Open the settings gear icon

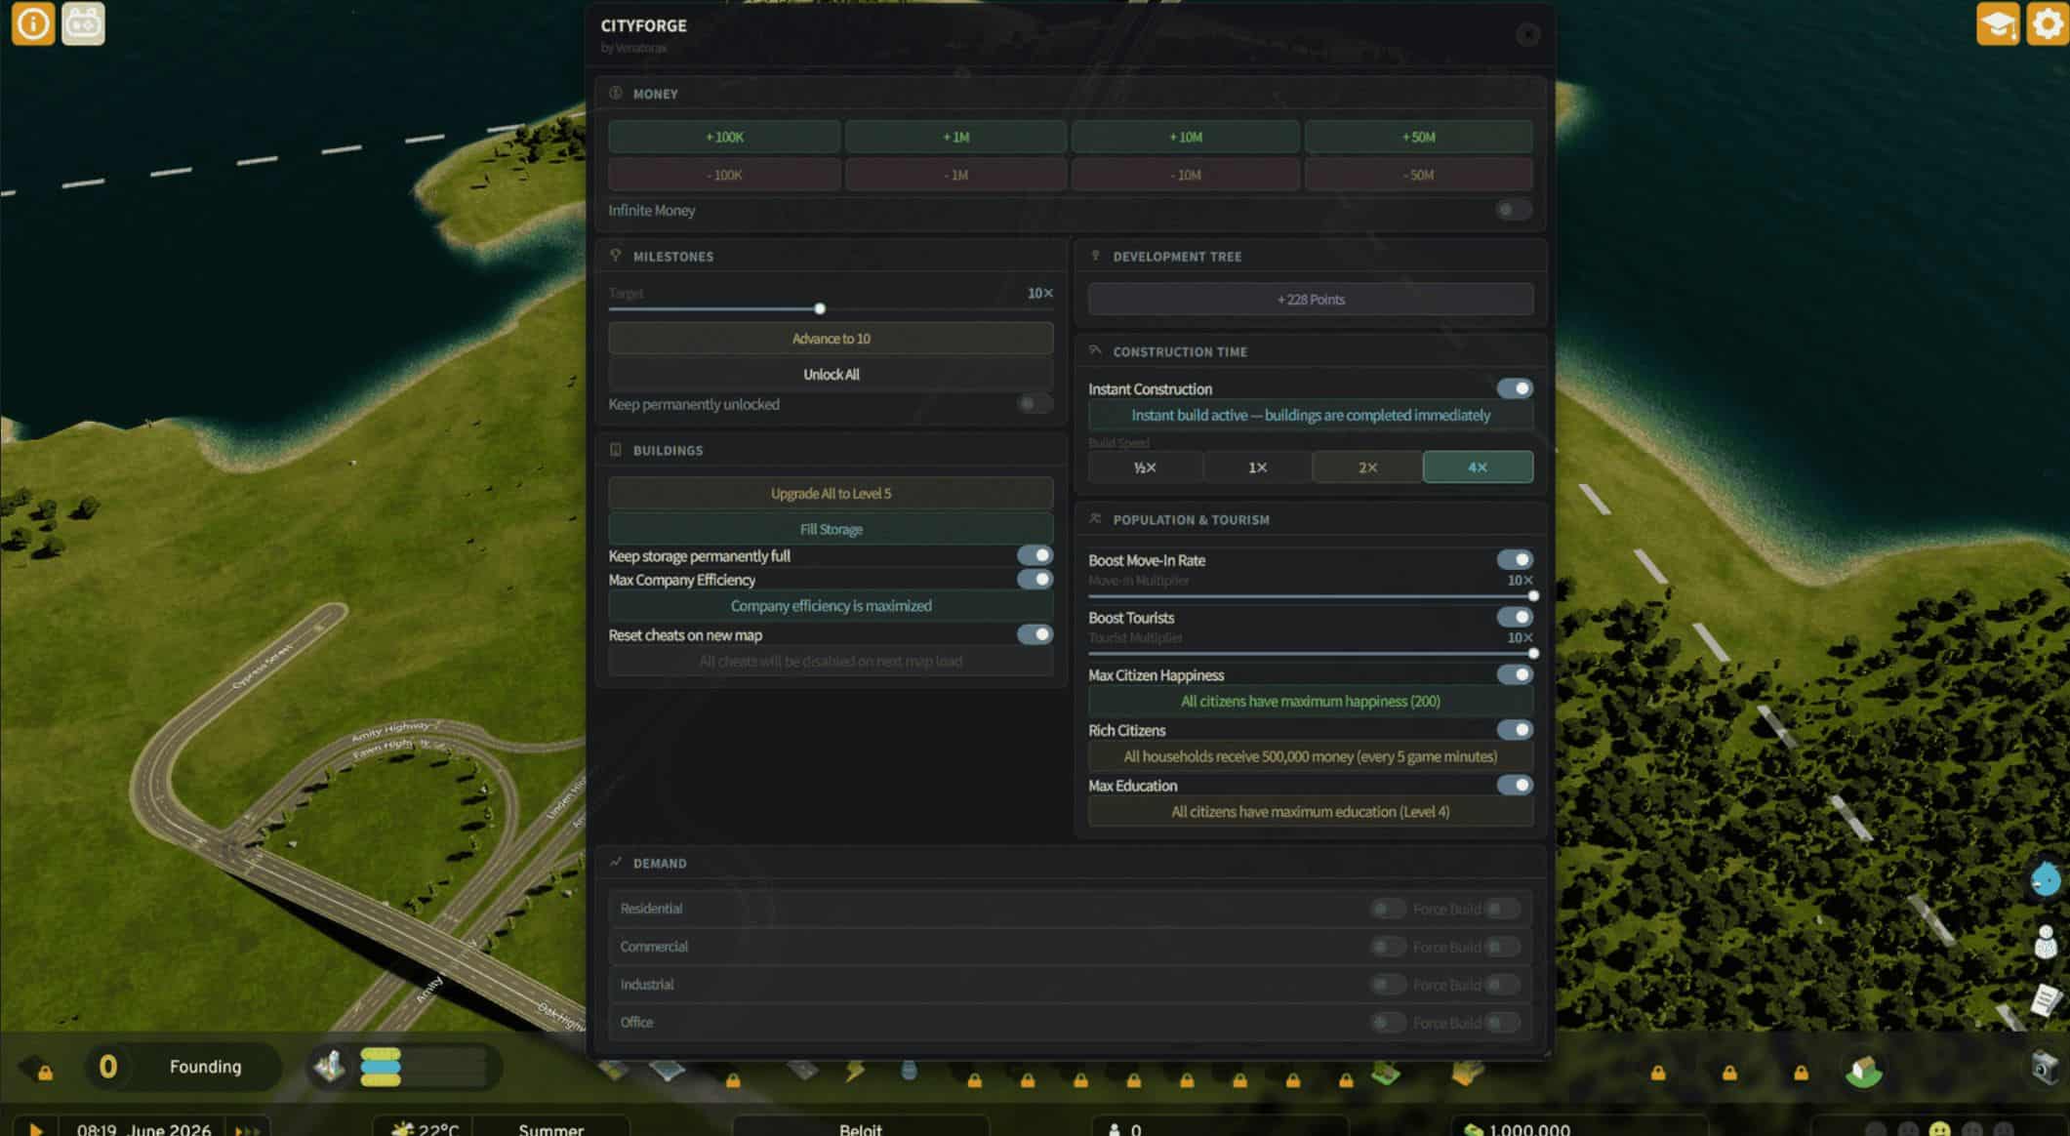[x=2047, y=23]
